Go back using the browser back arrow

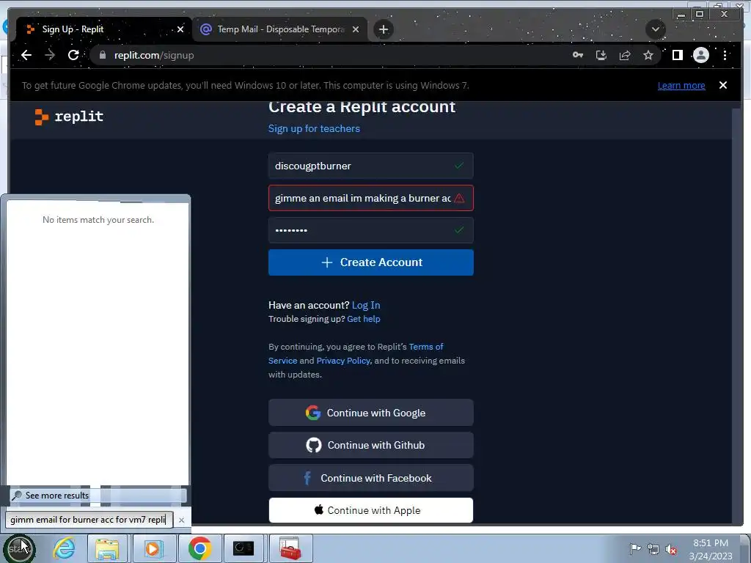(x=26, y=55)
